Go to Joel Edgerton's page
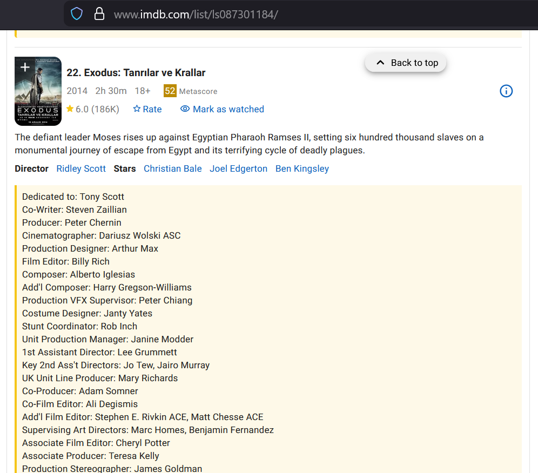The height and width of the screenshot is (473, 538). (238, 168)
